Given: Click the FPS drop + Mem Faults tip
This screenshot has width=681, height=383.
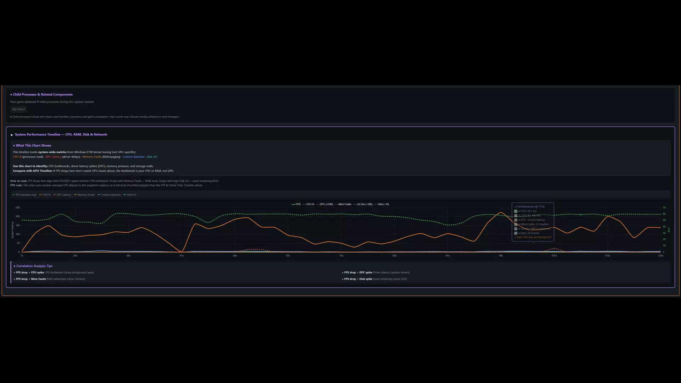Looking at the screenshot, I should pyautogui.click(x=49, y=279).
